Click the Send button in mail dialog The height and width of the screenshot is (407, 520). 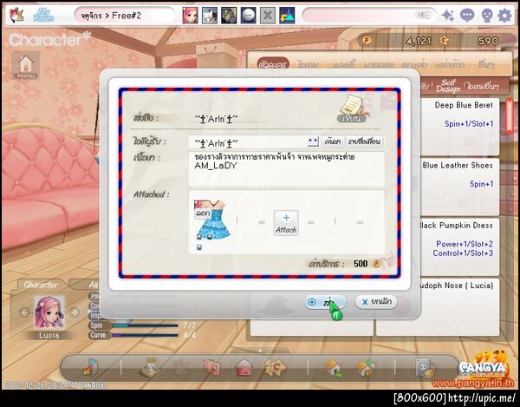[325, 302]
